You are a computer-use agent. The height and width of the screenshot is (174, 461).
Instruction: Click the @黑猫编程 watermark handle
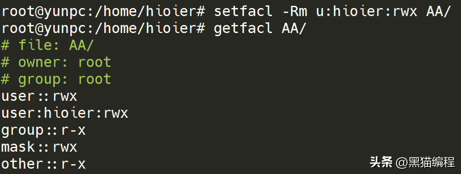pos(426,162)
